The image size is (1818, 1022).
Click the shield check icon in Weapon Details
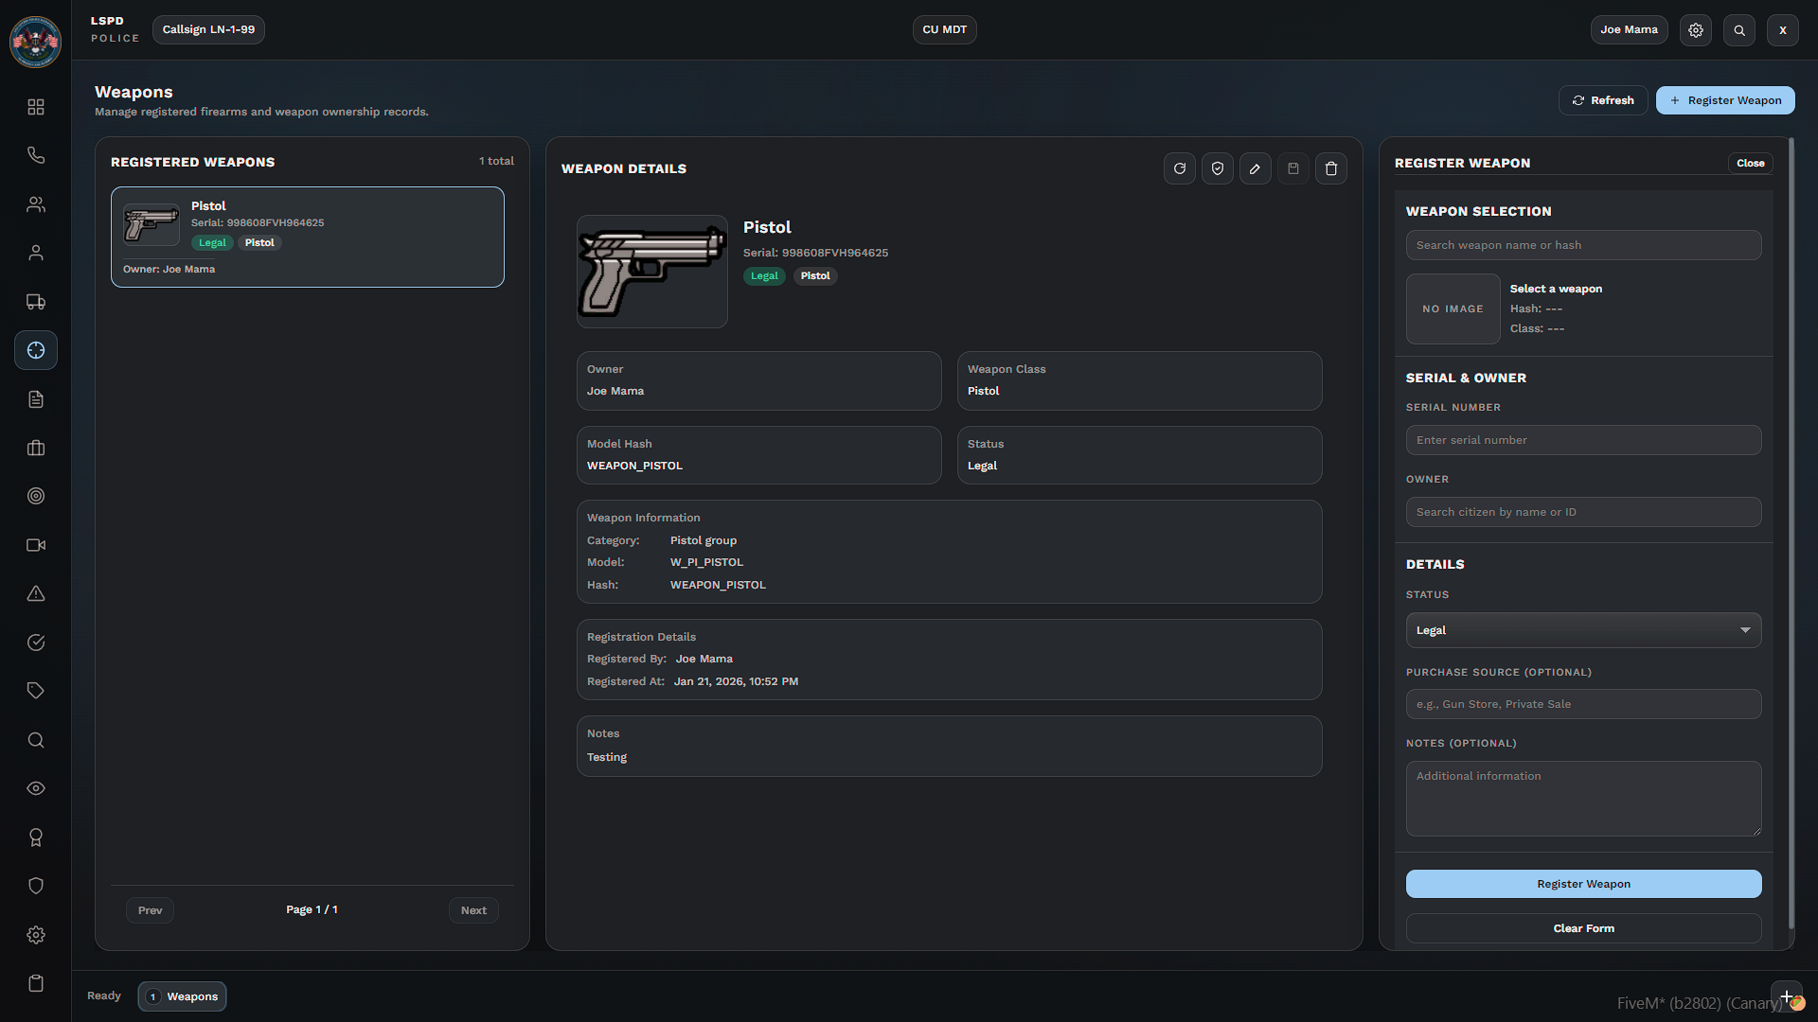pos(1217,168)
